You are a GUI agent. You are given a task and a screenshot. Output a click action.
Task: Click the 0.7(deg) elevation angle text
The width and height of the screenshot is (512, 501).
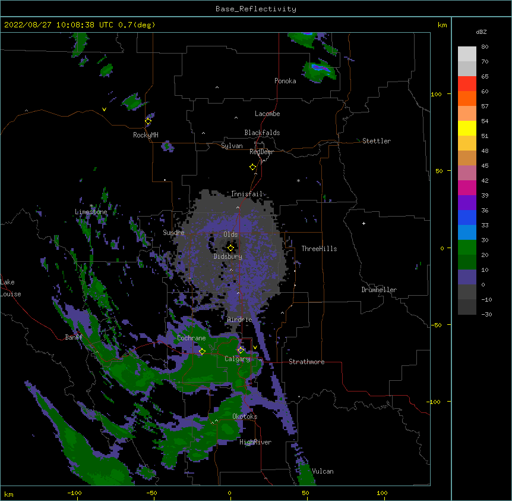[137, 25]
